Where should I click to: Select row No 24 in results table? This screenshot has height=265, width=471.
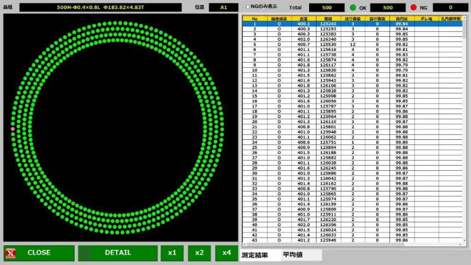(352, 142)
